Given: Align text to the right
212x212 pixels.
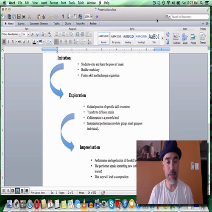Looking at the screenshot, I should pos(65,42).
